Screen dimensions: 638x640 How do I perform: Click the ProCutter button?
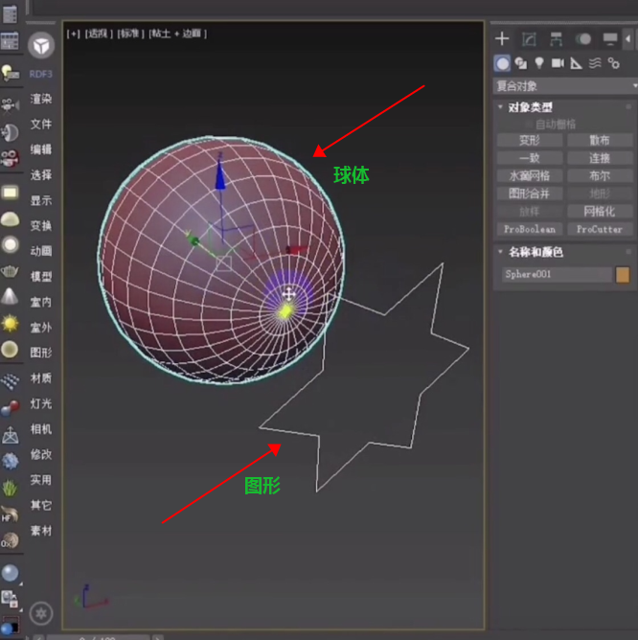coord(600,229)
